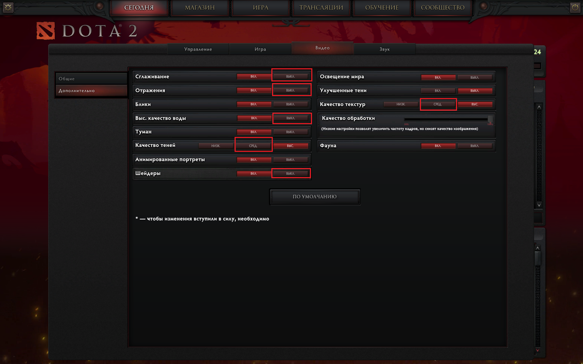Viewport: 583px width, 364px height.
Task: Disable Анимированные портреты with Выкл.
Action: (x=290, y=160)
